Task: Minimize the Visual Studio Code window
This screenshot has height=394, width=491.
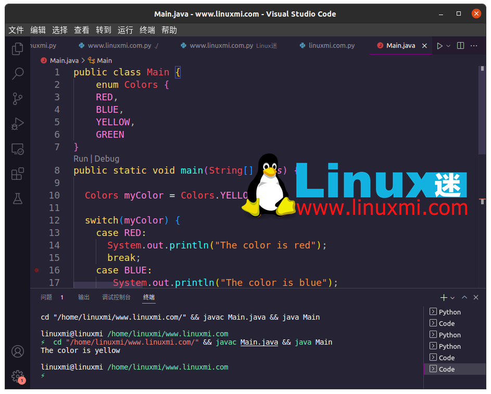Action: tap(441, 14)
